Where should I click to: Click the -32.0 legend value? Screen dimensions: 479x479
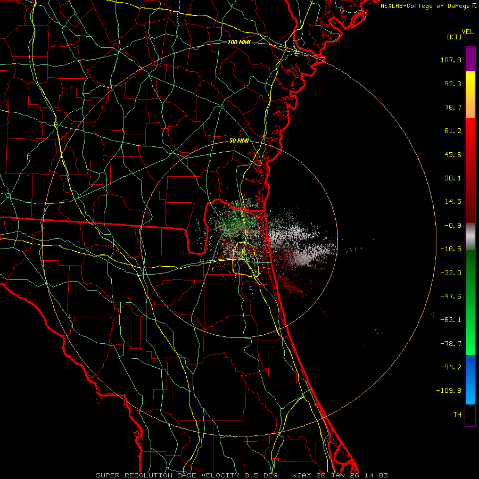point(451,273)
